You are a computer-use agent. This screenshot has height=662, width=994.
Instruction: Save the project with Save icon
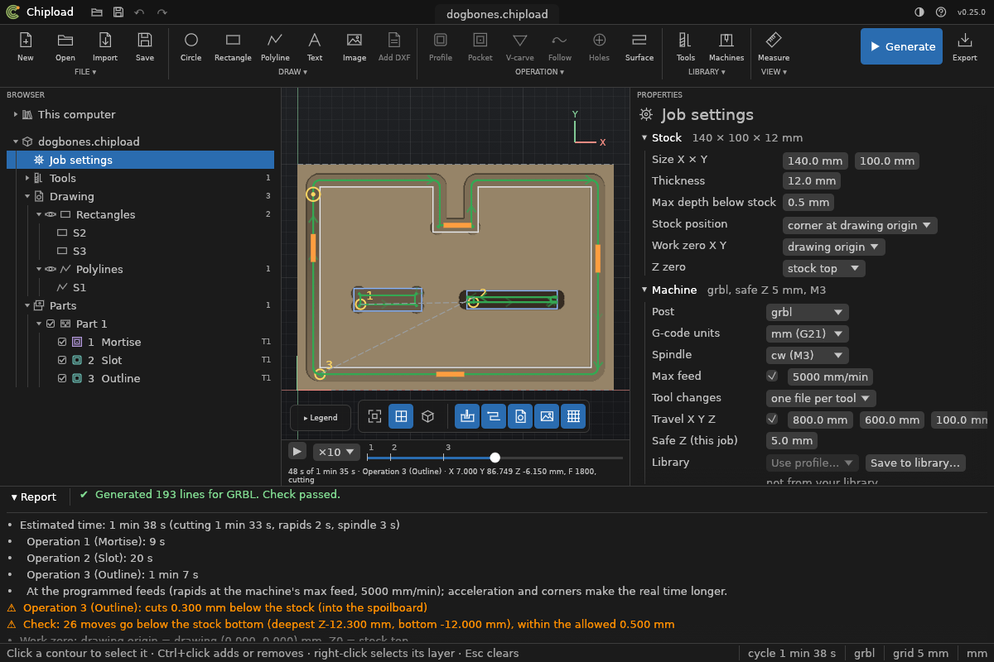(145, 46)
